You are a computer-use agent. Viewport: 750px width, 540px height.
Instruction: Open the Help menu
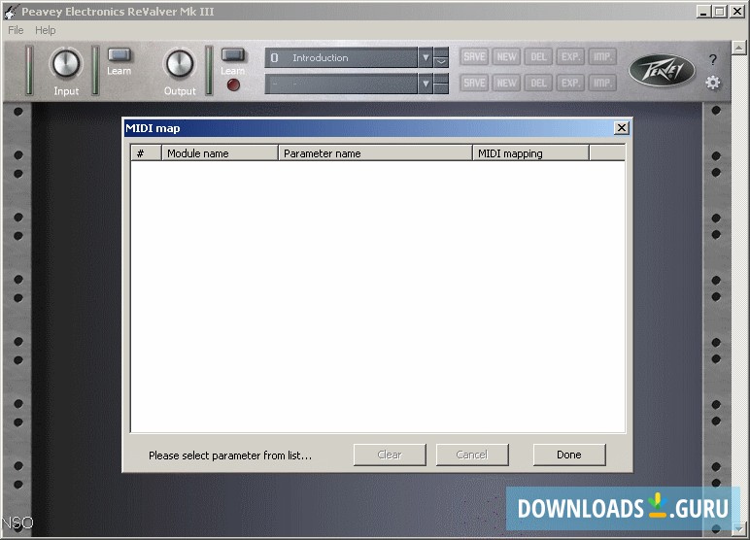click(46, 30)
